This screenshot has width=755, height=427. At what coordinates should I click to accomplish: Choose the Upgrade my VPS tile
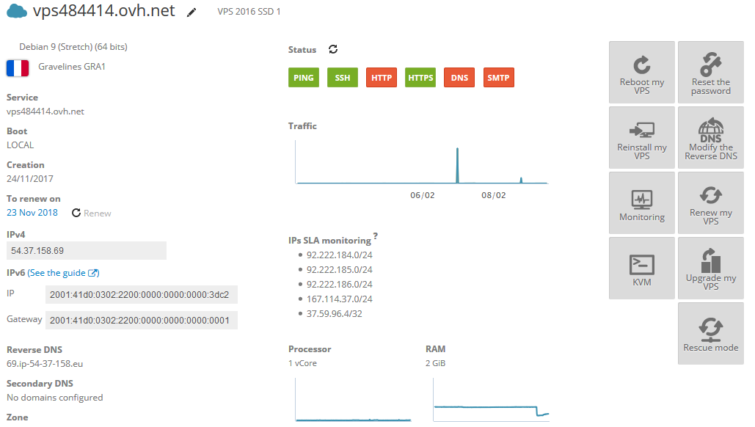click(711, 268)
